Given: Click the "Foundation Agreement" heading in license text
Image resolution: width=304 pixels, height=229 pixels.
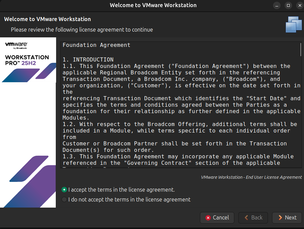Looking at the screenshot, I should 96,45.
